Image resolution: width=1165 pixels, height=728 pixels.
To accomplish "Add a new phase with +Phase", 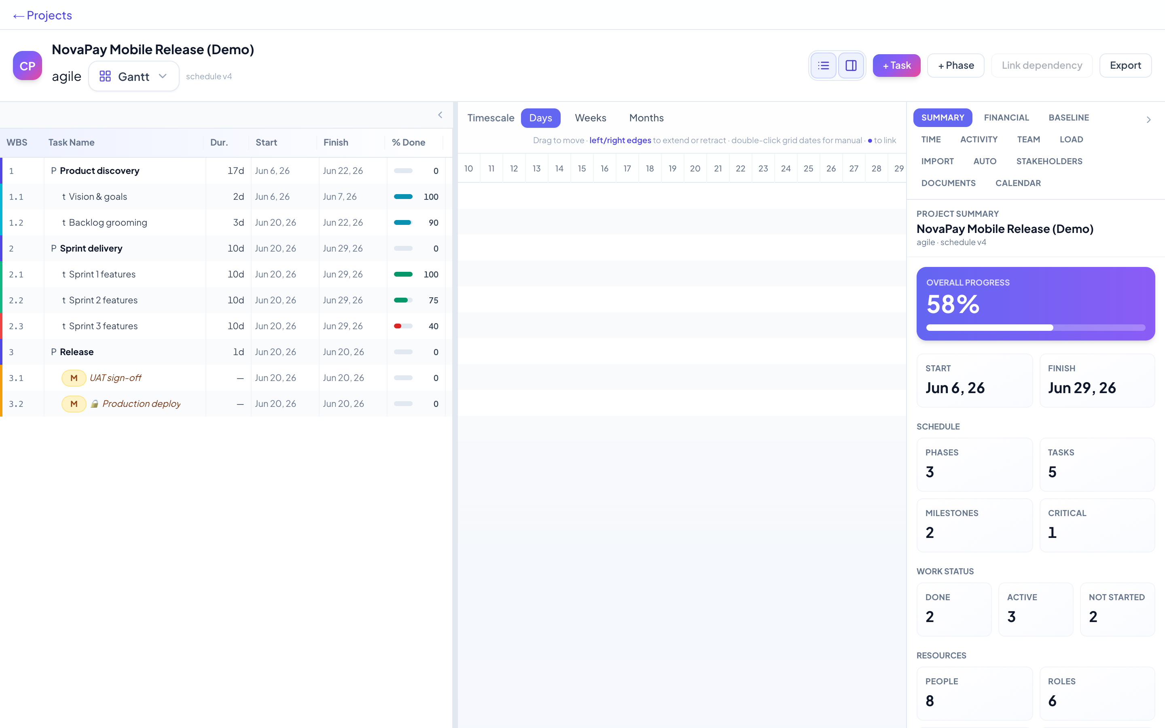I will [x=955, y=66].
